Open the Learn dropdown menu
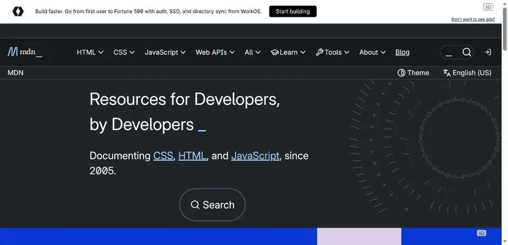This screenshot has height=245, width=508. [288, 52]
